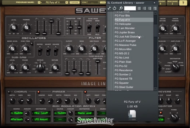Screen dimensions: 190x128
Task: Click the arpeggiator RANGE knob
Action: tap(174, 118)
